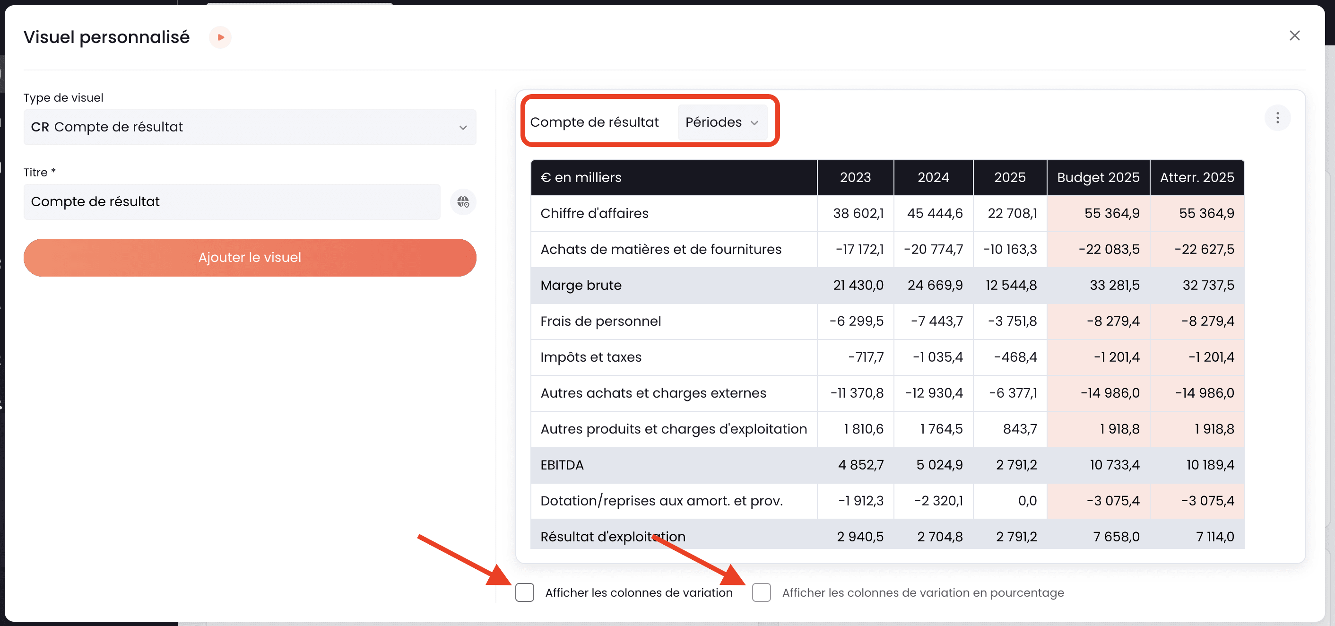
Task: Expand the Périodes dropdown
Action: pos(722,122)
